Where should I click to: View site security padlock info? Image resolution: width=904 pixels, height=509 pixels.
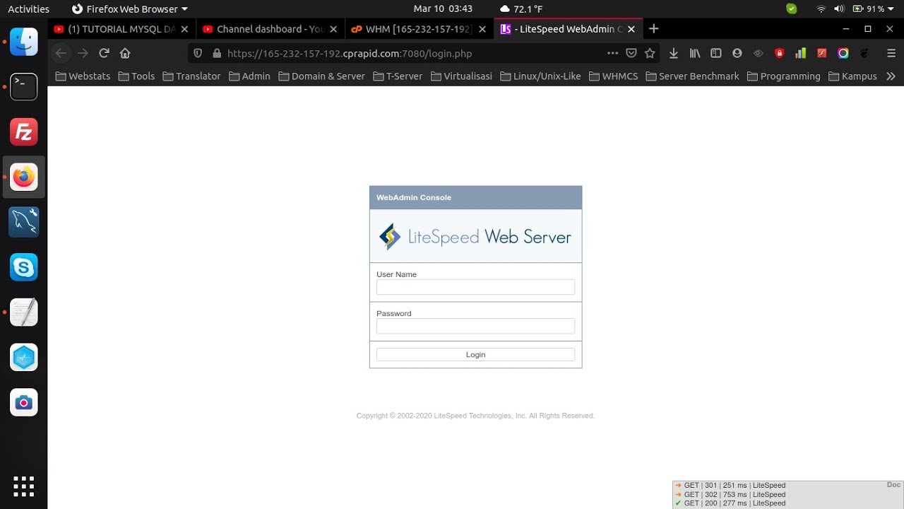point(216,53)
